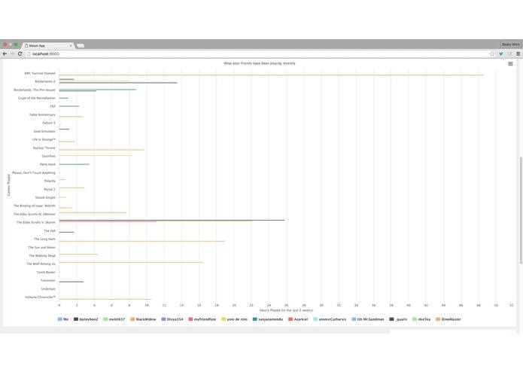Viewport: 523px width, 372px height.
Task: Click the browser back arrow
Action: coord(5,53)
